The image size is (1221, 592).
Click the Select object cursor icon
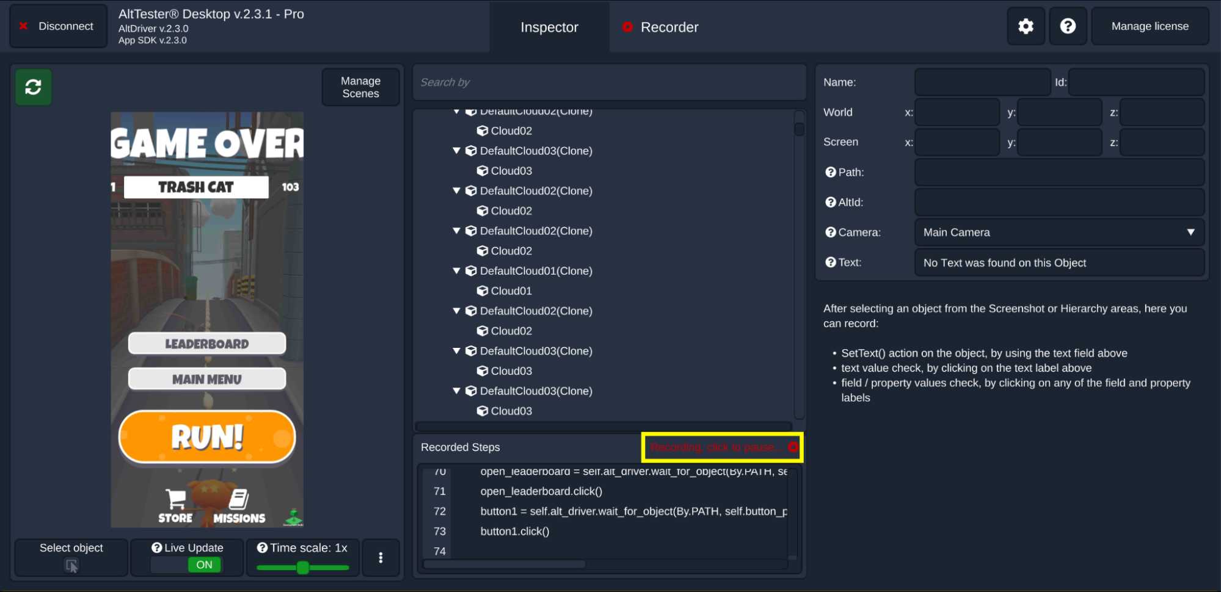71,566
